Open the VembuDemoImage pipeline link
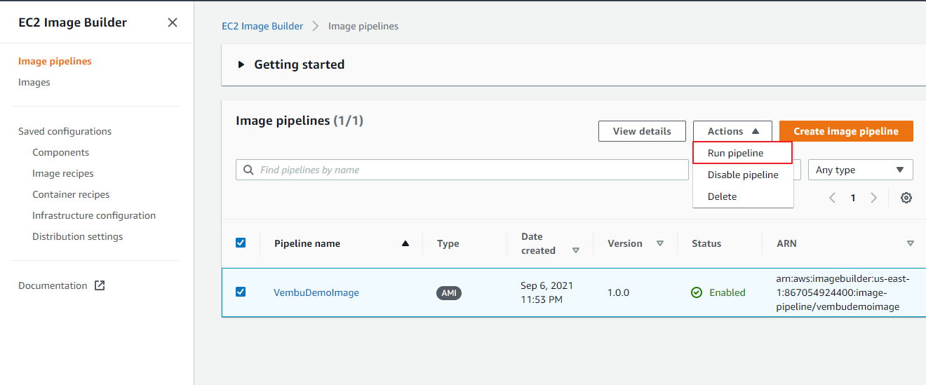The image size is (926, 385). tap(316, 292)
